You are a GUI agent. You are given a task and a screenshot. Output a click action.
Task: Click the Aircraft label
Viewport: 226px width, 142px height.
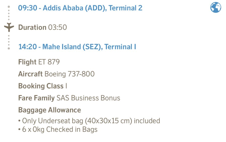tap(30, 74)
